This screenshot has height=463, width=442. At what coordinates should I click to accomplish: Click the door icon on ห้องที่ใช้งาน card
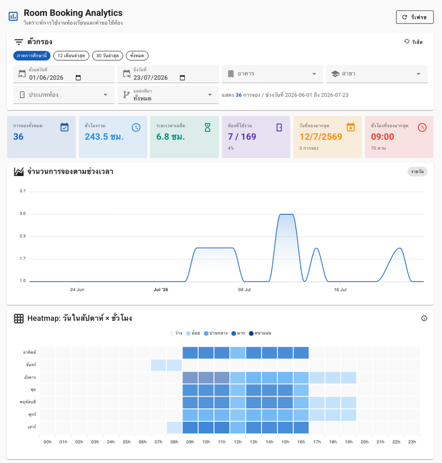coord(279,127)
